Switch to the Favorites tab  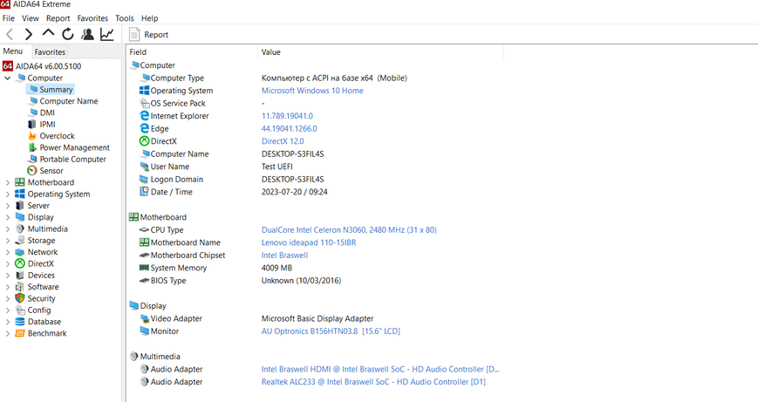50,51
